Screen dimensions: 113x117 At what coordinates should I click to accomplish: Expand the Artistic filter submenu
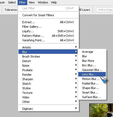48,47
